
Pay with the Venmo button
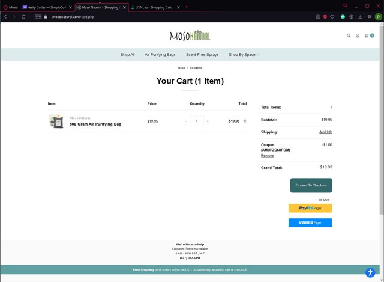(310, 222)
